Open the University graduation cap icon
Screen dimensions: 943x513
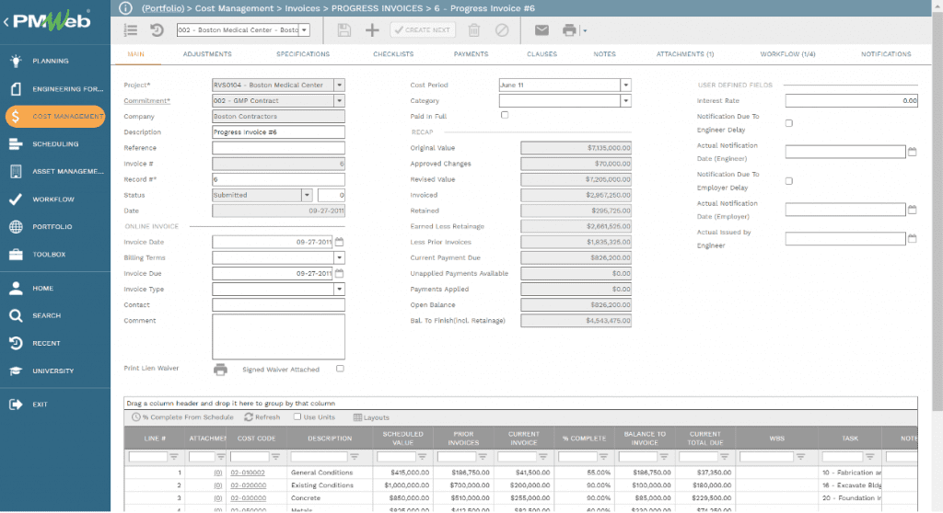click(x=16, y=370)
